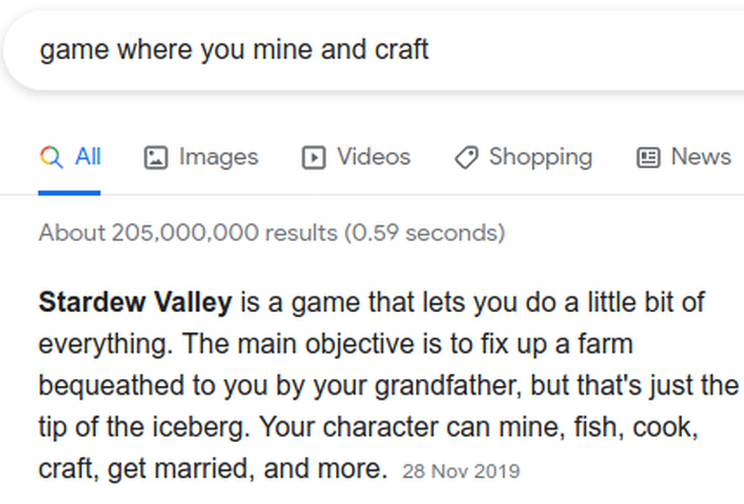
Task: Switch to the Images tab
Action: [x=218, y=157]
